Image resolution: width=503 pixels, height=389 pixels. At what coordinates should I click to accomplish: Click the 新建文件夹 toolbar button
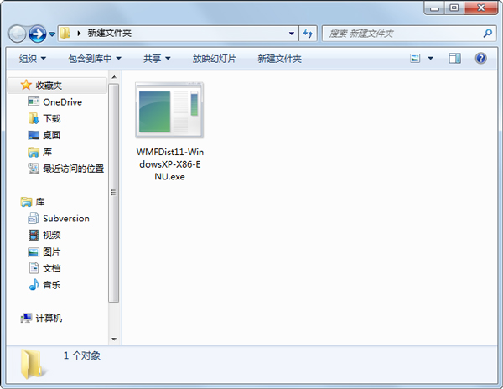point(279,59)
